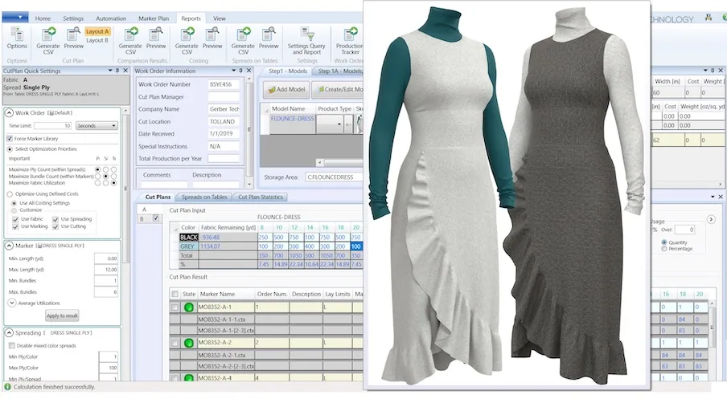
Task: Toggle Disable mixed color spreads checkbox
Action: pyautogui.click(x=11, y=345)
